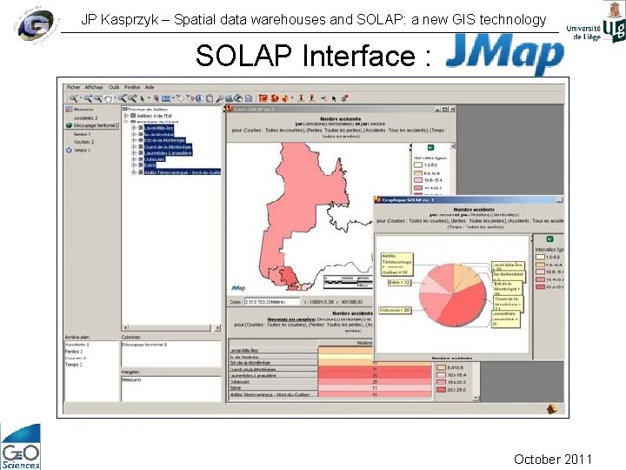The image size is (626, 470).
Task: Click the tree panel left scroll arrow
Action: click(125, 328)
